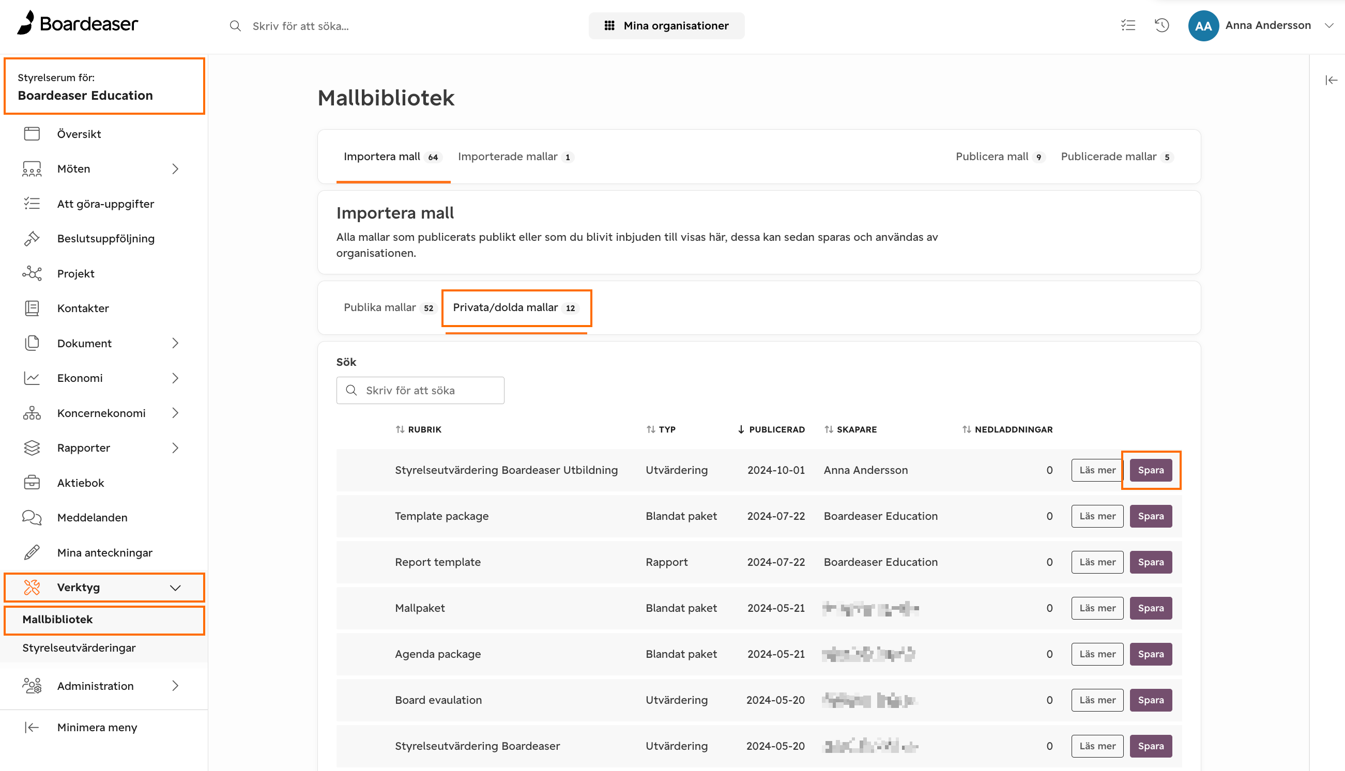Click the Koncernekonomi hierarchy icon
Viewport: 1345px width, 771px height.
click(32, 413)
